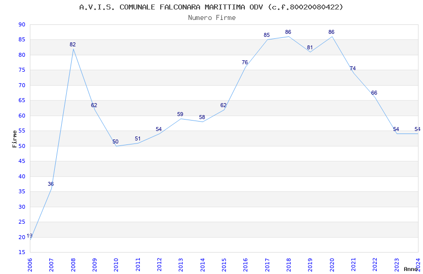Image resolution: width=423 pixels, height=274 pixels.
Task: Click the 90 y-axis tick value
Action: pyautogui.click(x=22, y=24)
